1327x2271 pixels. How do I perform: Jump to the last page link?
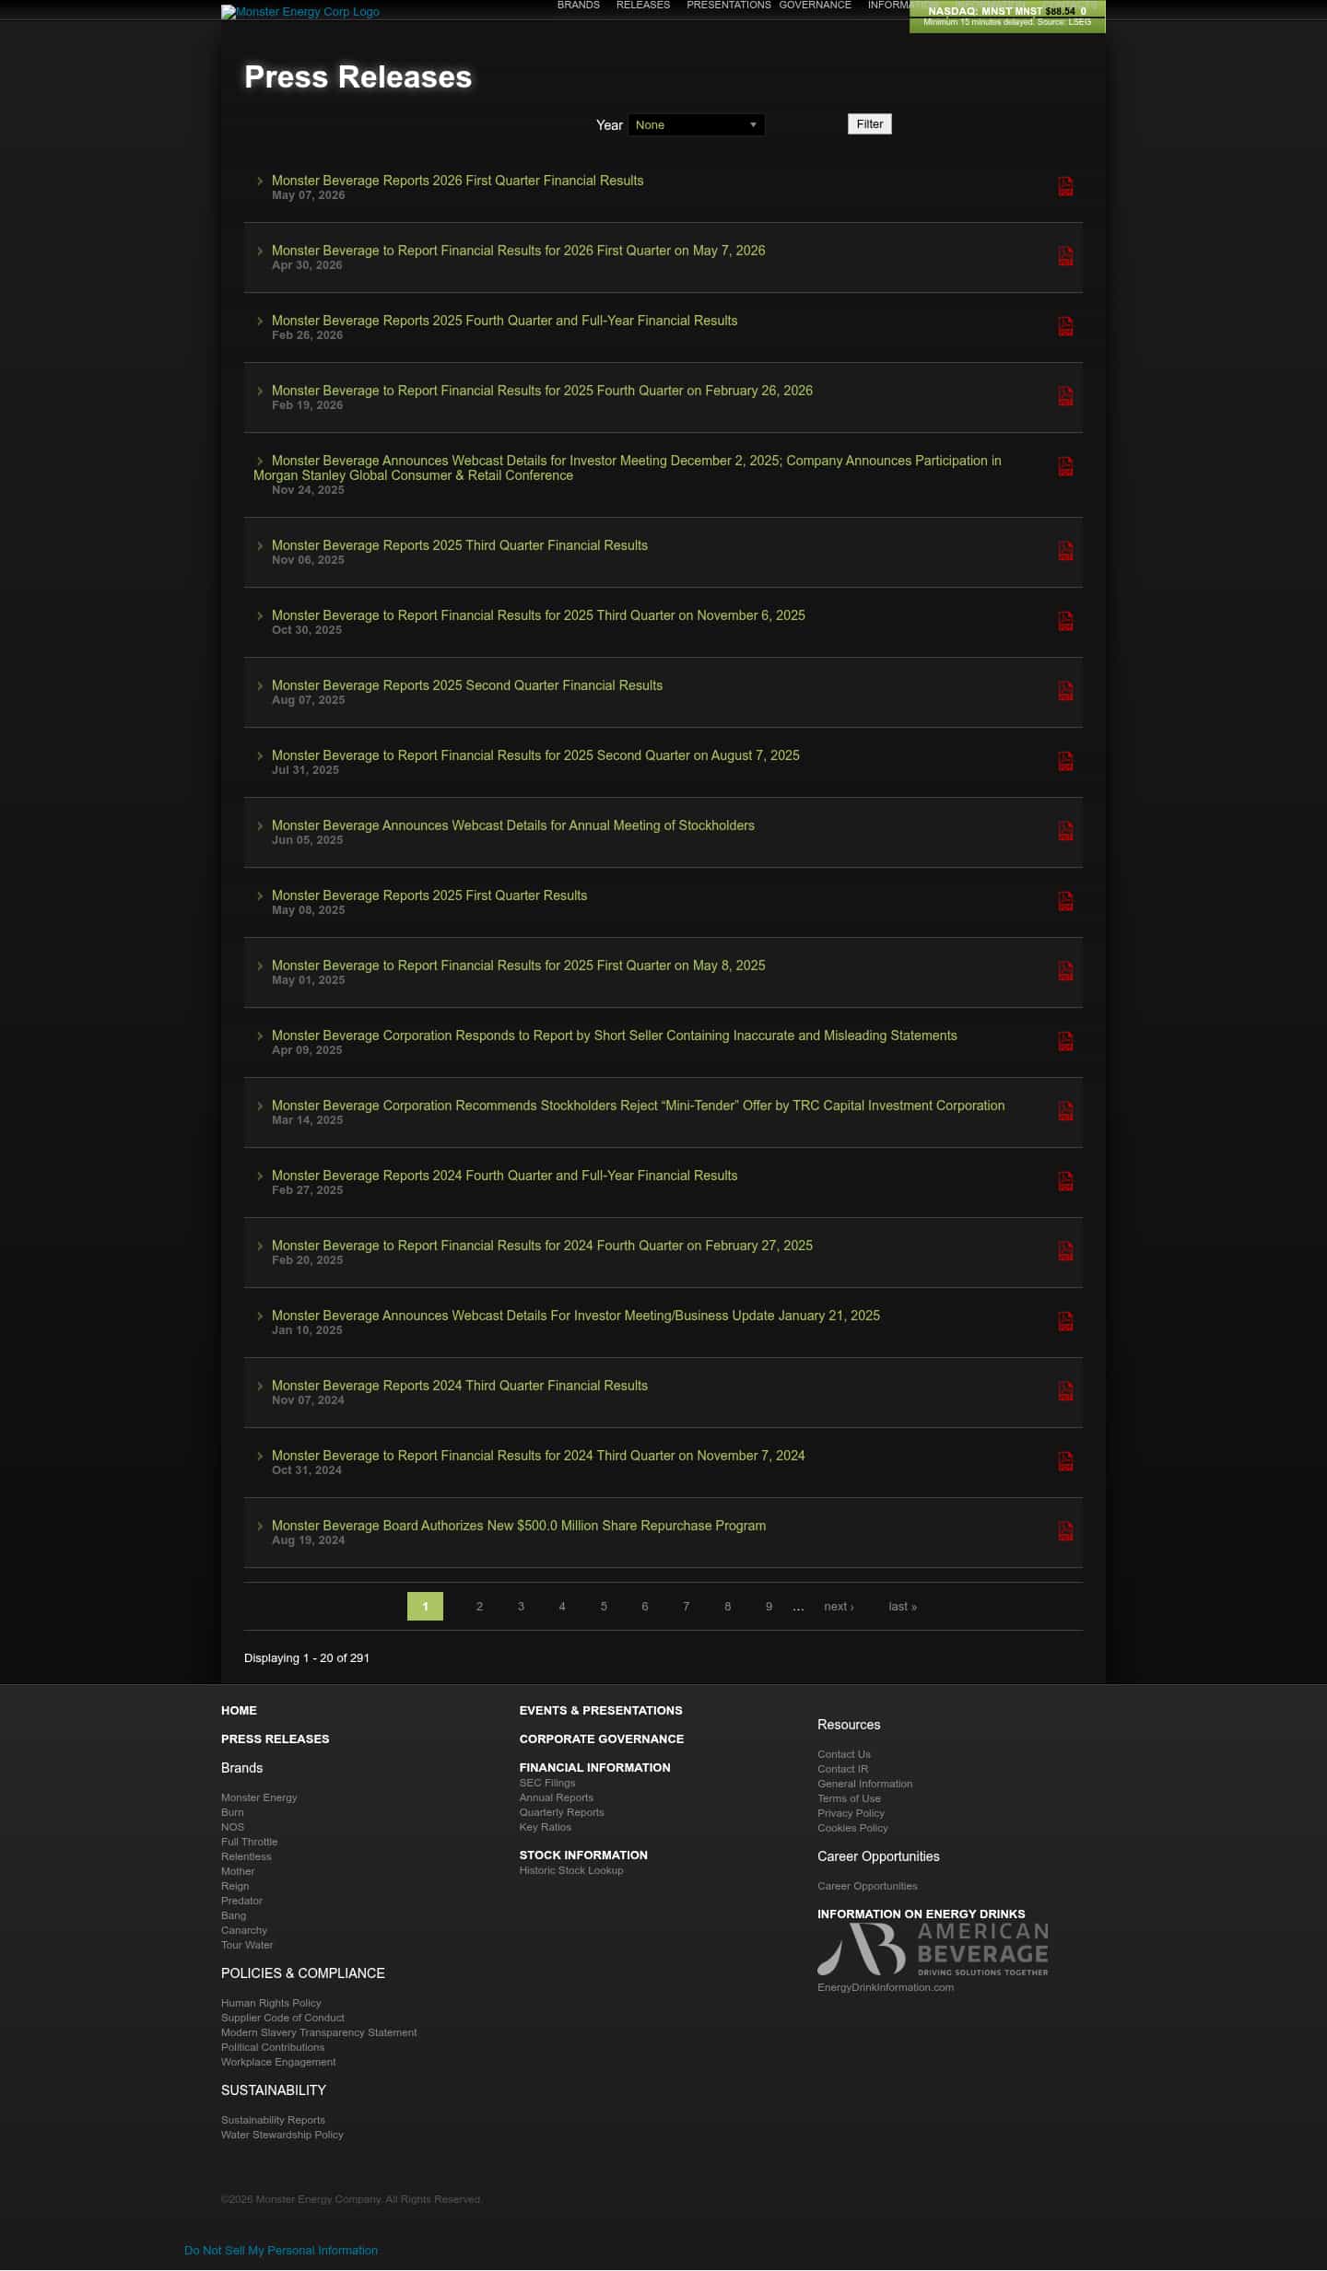point(902,1606)
